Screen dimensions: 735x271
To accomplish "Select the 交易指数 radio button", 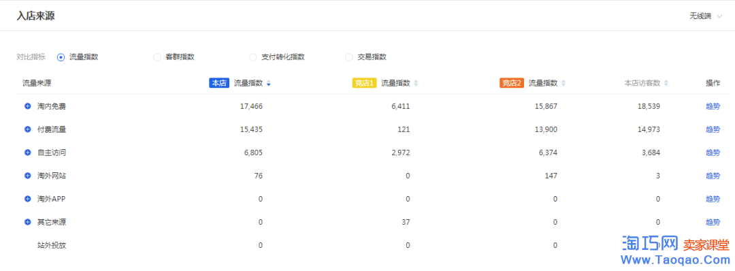I will [348, 57].
